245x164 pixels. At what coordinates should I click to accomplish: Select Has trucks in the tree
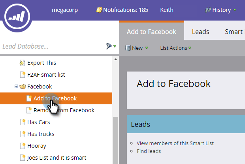click(41, 134)
